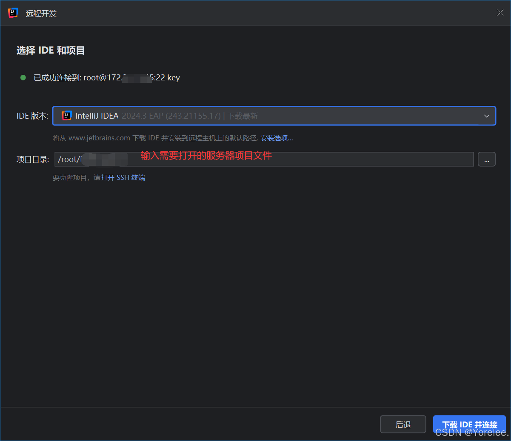Screen dimensions: 511x441
Task: Click the IntelliJ IDEA product icon in the version selector
Action: coord(67,115)
